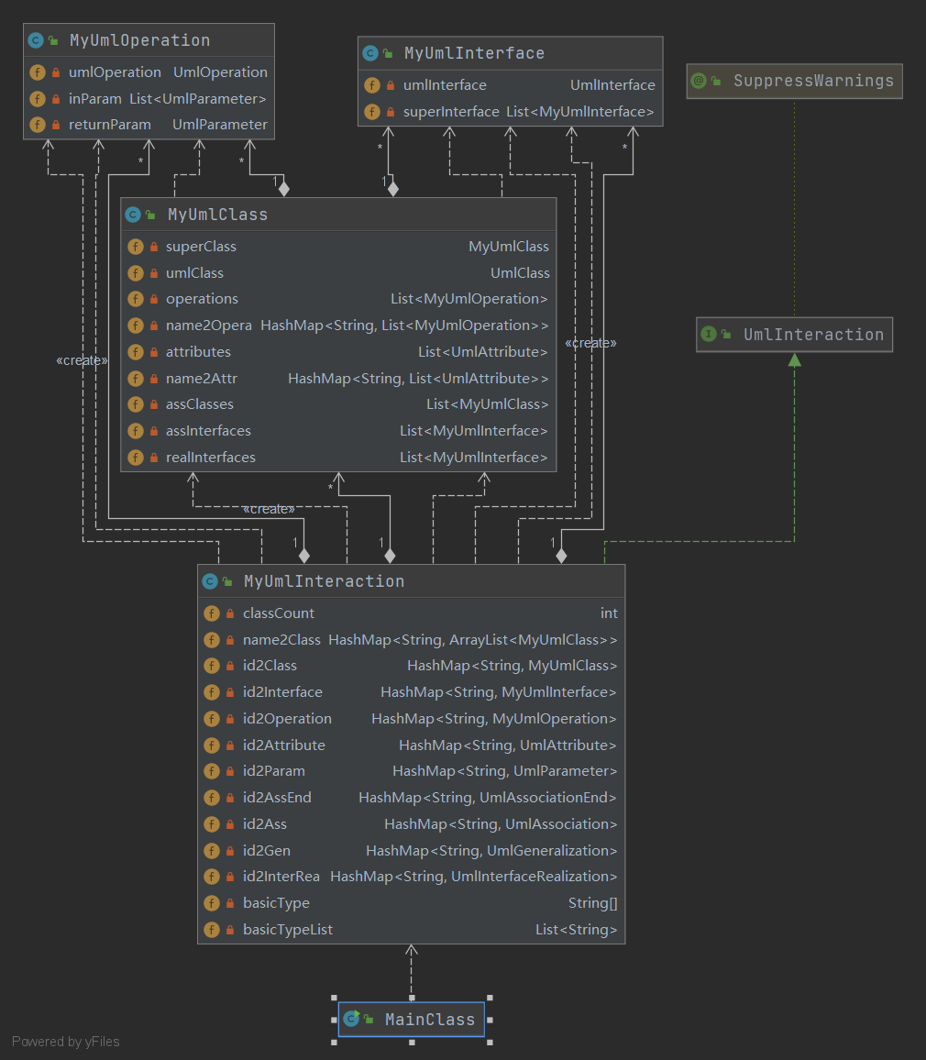The height and width of the screenshot is (1060, 926).
Task: Click the inParam field name
Action: pos(95,99)
